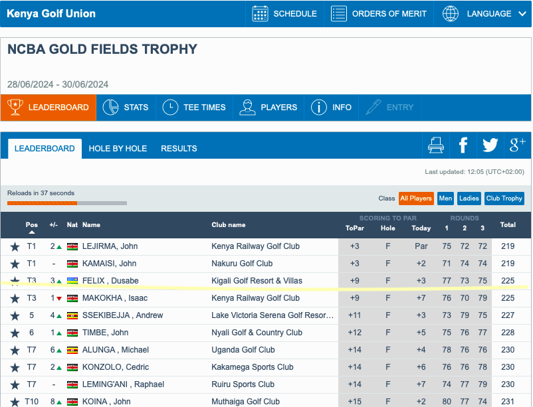Click club Kigali Golf Resort & Villas
533x407 pixels.
click(257, 281)
